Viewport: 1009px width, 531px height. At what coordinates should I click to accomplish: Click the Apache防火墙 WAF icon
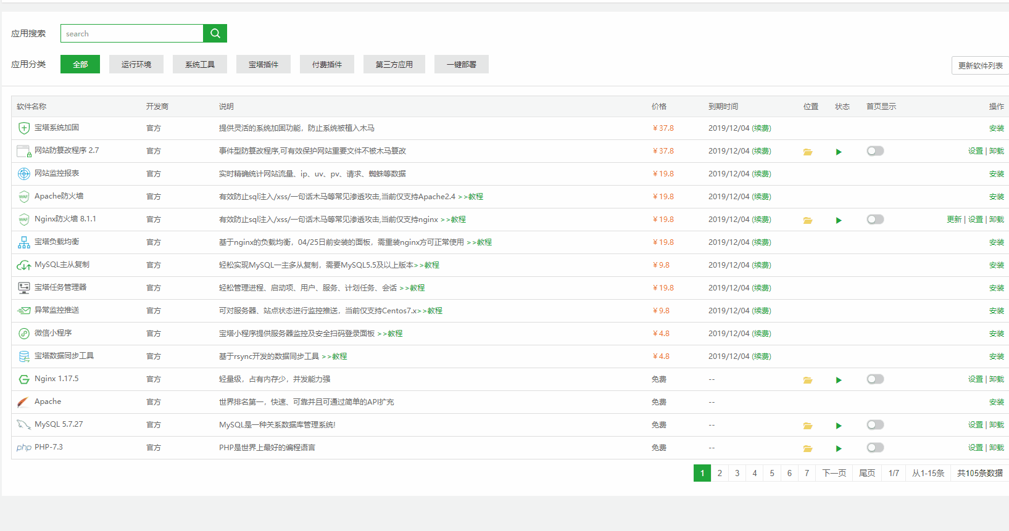(24, 197)
